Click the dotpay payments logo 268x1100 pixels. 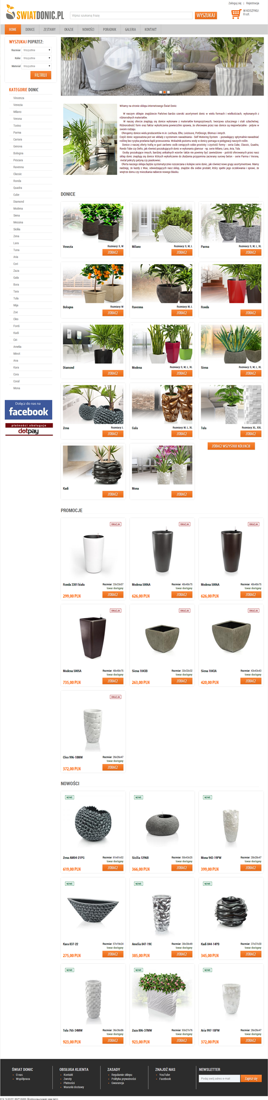click(29, 429)
